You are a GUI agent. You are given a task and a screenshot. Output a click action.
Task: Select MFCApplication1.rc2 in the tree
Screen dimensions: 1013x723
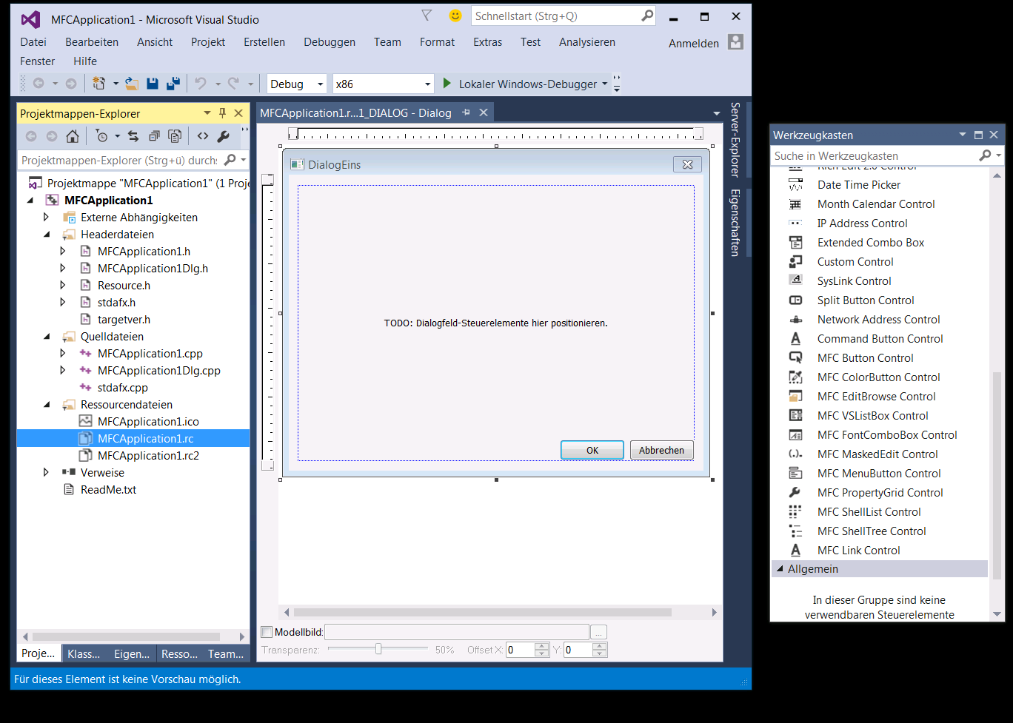tap(148, 456)
